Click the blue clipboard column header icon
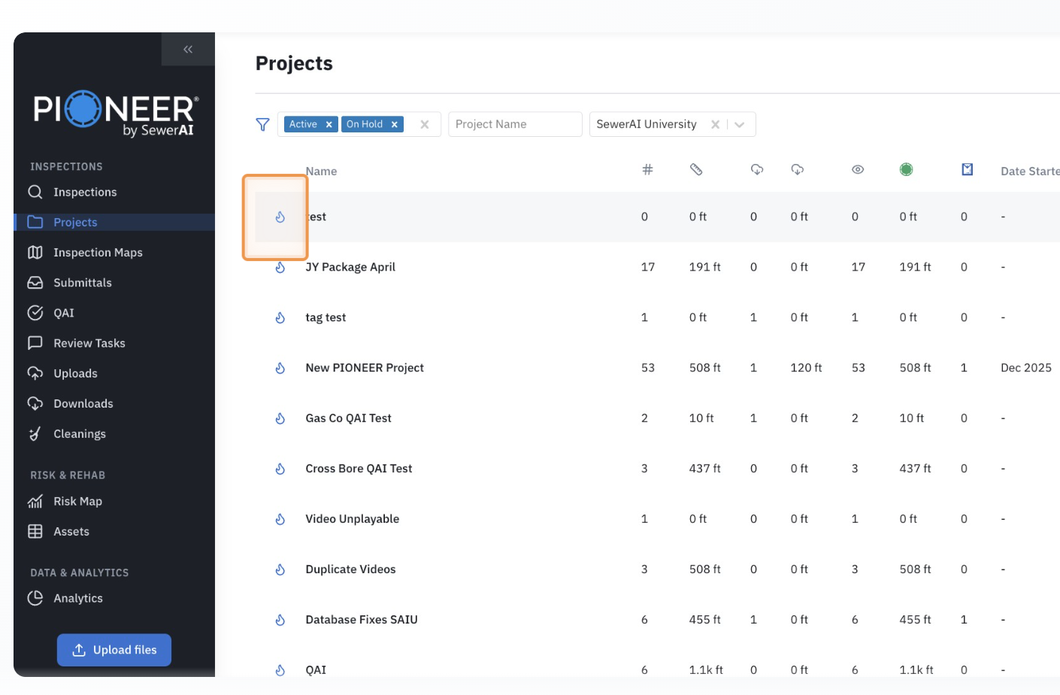This screenshot has height=695, width=1060. pyautogui.click(x=968, y=170)
